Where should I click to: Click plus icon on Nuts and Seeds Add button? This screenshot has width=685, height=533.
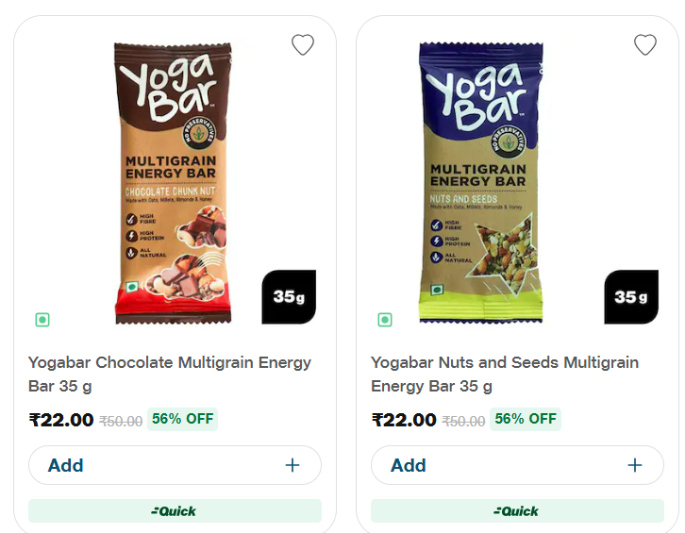click(x=635, y=465)
